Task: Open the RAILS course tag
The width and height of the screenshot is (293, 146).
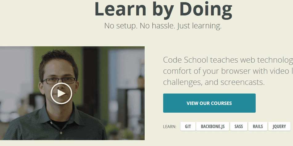Action: pyautogui.click(x=258, y=126)
